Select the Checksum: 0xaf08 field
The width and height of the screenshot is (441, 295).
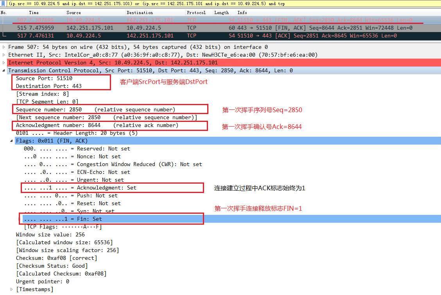pyautogui.click(x=56, y=258)
